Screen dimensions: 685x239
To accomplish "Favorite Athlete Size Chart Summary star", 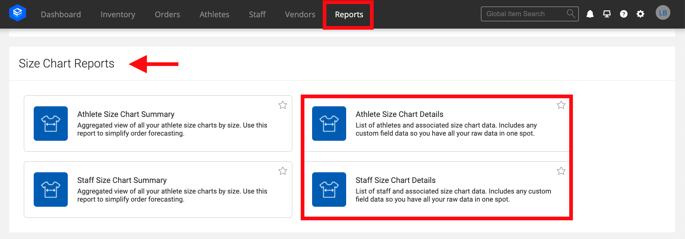I will (283, 105).
